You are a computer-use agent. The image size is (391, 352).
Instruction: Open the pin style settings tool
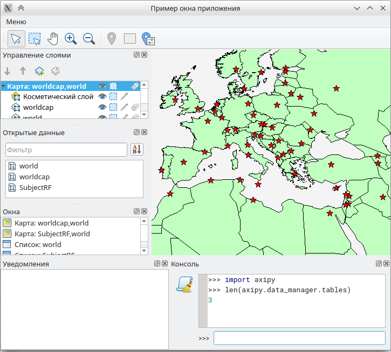pos(148,39)
